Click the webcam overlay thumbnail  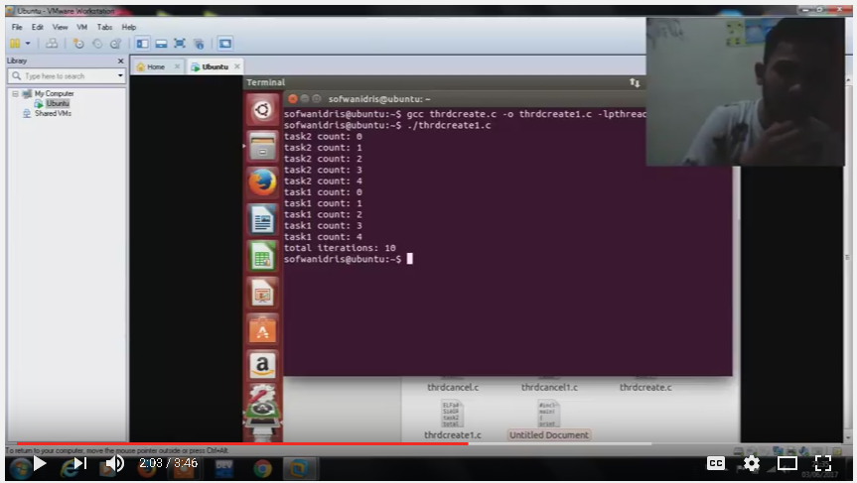[x=745, y=91]
